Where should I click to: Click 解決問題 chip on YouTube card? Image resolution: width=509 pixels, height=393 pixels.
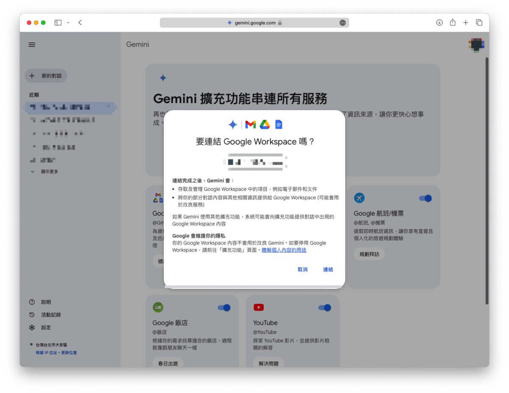268,363
